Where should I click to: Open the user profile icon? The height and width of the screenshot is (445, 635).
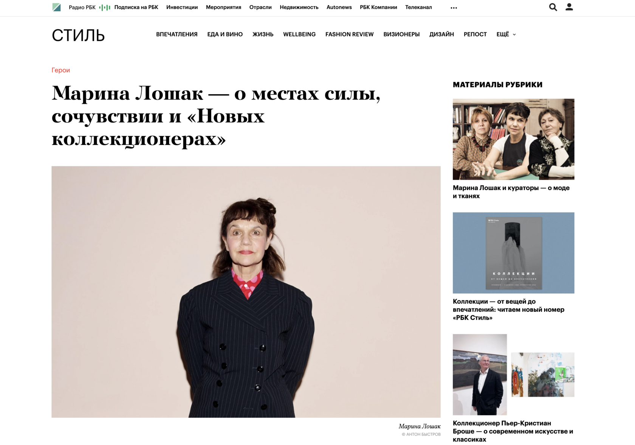tap(569, 7)
